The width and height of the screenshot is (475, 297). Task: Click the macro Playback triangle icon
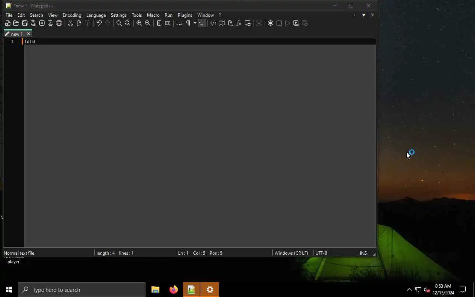tap(287, 23)
